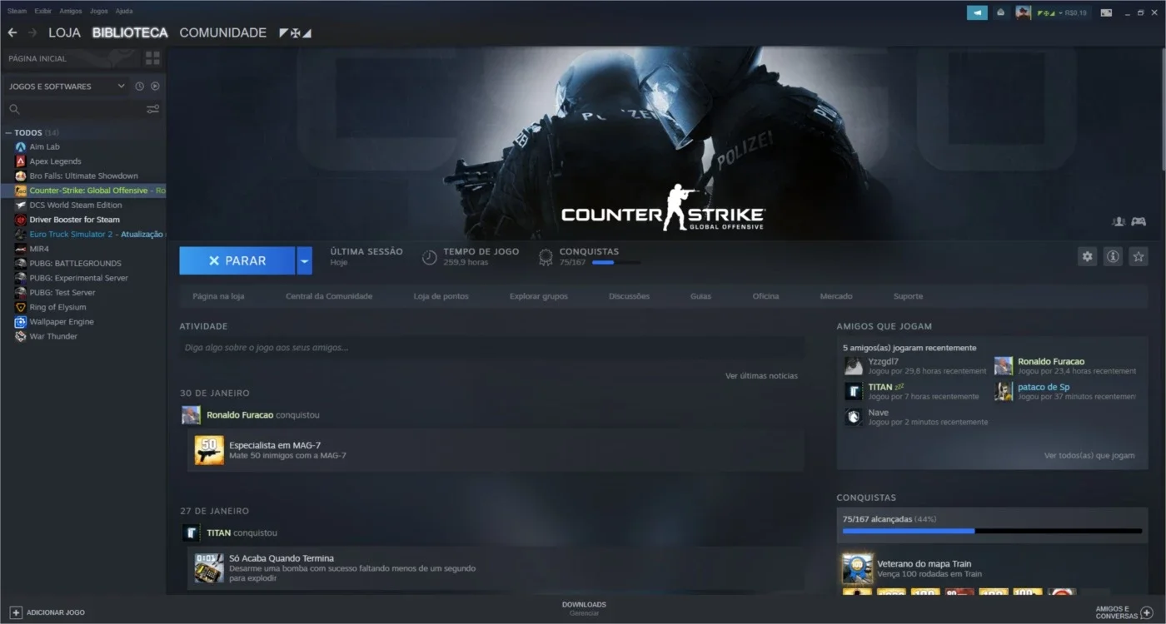Select Wallpaper Engine icon in list

(21, 322)
